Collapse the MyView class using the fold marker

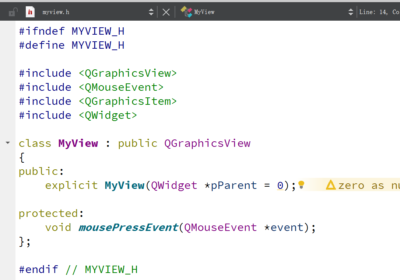[8, 143]
